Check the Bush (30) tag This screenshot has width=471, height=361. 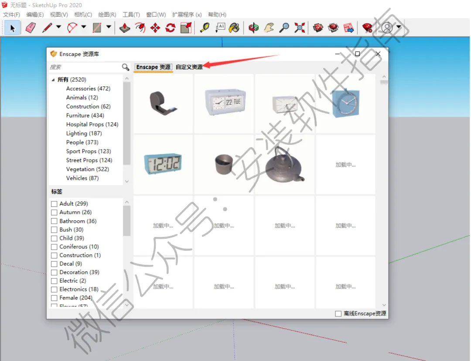pos(54,230)
